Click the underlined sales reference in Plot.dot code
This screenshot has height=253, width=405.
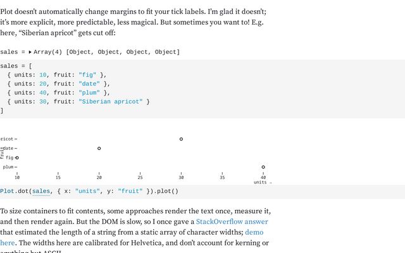(41, 191)
